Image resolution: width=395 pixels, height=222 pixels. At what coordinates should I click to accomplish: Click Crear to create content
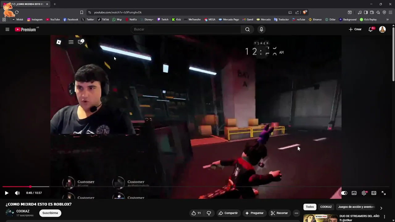(x=355, y=29)
